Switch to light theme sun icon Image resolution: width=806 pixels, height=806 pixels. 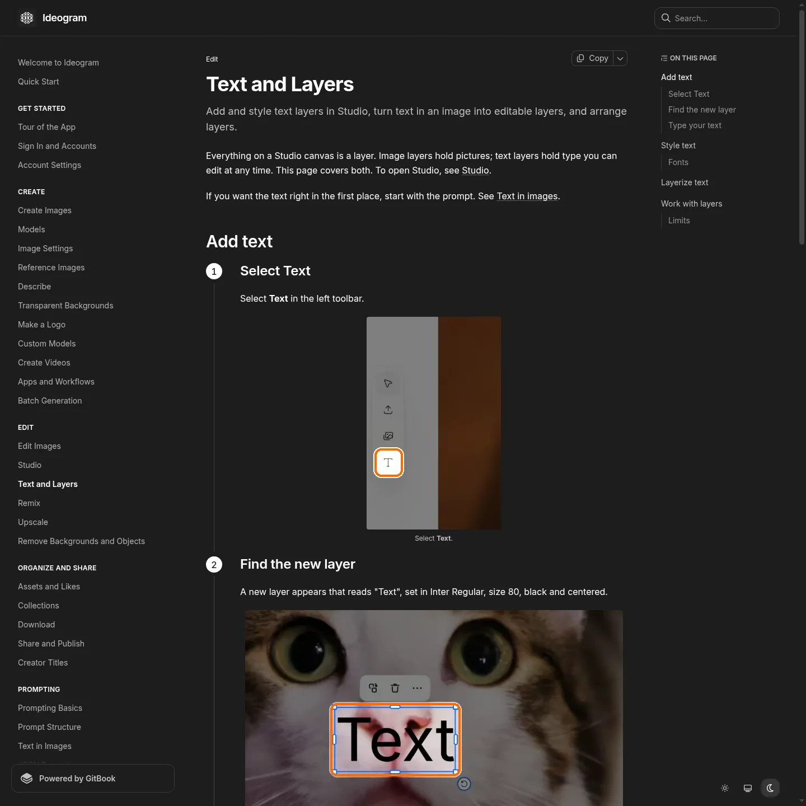pos(725,788)
